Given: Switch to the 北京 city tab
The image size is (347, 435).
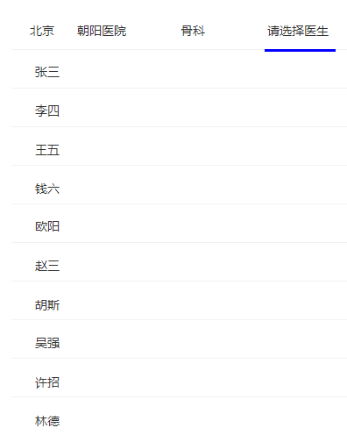Looking at the screenshot, I should coord(42,31).
